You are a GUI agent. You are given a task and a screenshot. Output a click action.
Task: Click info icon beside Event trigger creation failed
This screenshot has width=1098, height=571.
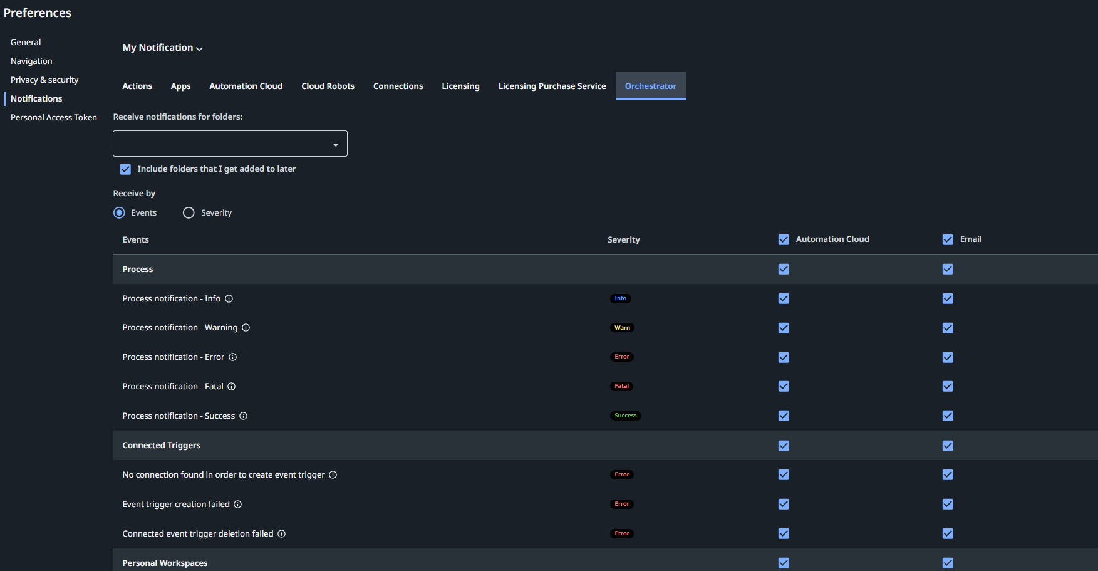[237, 504]
